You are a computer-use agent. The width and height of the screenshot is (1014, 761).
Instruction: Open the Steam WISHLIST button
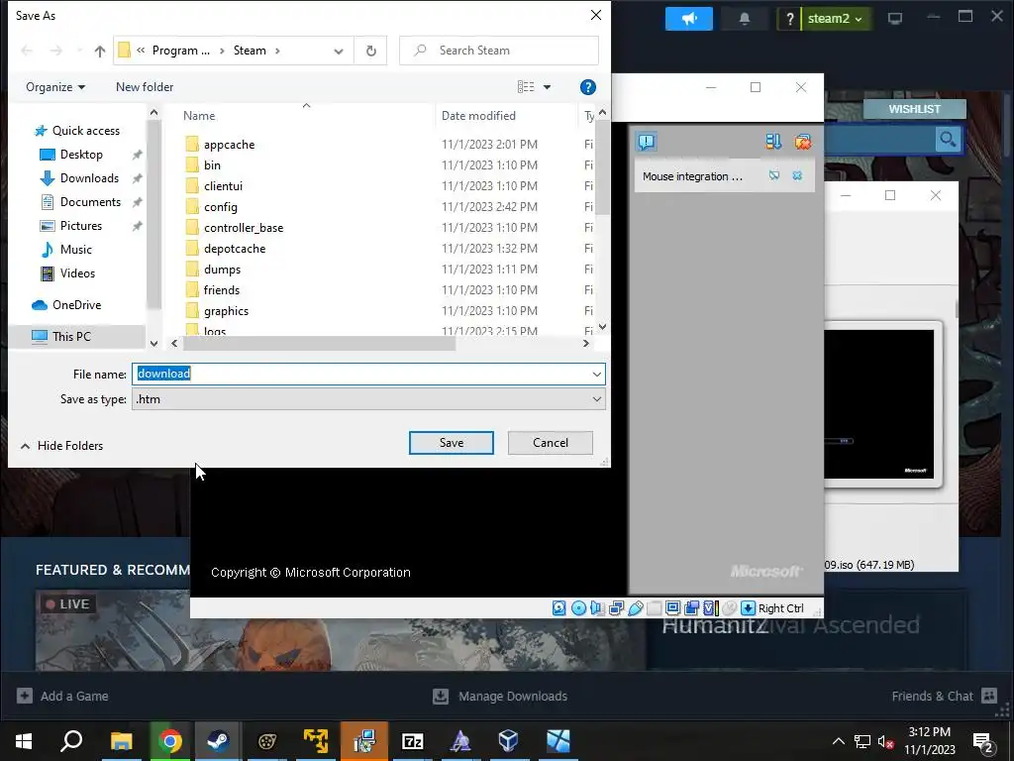(914, 109)
